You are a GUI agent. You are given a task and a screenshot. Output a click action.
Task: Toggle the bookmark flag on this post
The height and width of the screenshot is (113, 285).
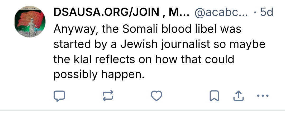(214, 96)
